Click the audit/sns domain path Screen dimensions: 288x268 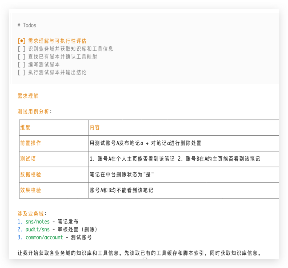coord(38,230)
